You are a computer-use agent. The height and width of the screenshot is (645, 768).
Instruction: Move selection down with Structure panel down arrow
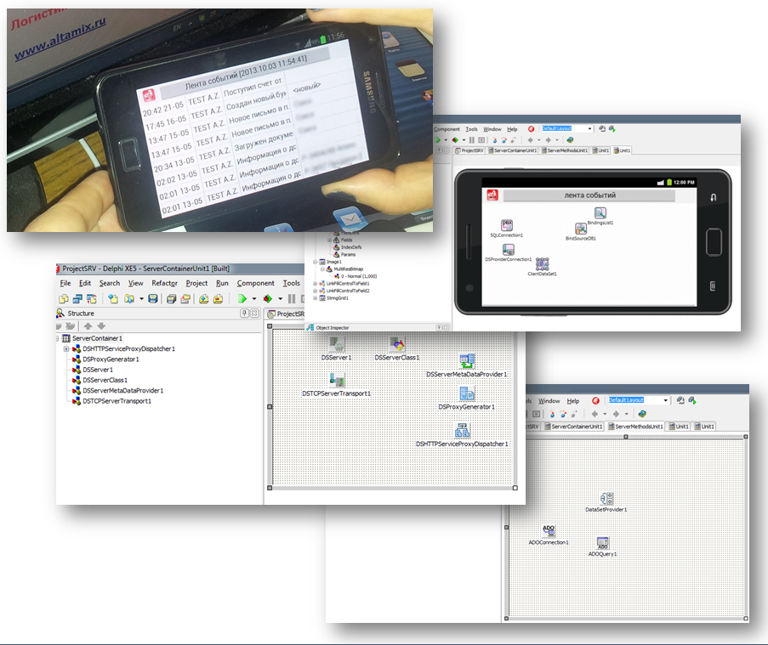101,326
